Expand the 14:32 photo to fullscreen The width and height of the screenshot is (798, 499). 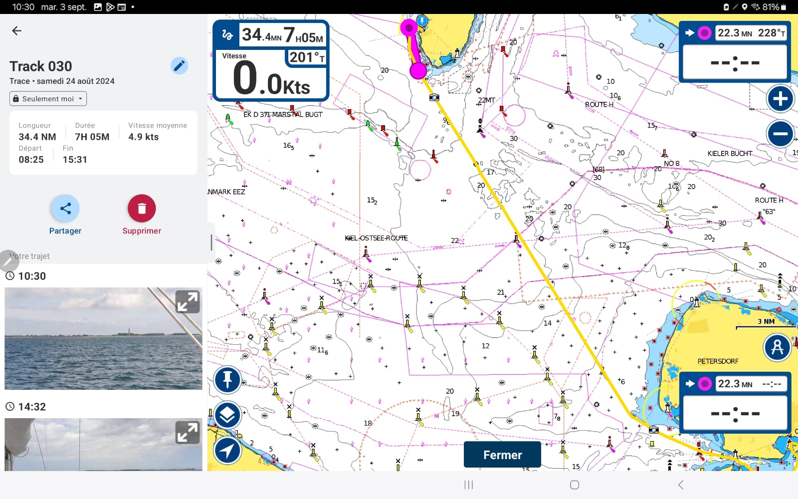click(187, 432)
